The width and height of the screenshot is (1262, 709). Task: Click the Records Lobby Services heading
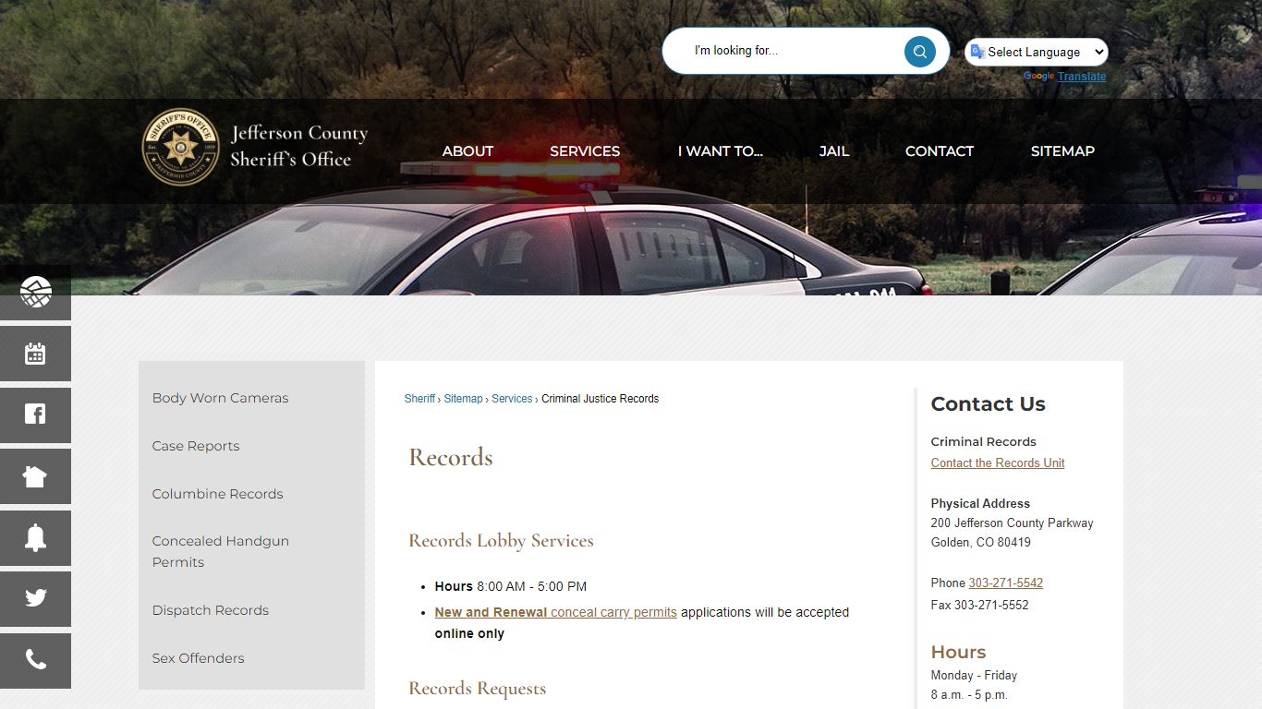click(501, 541)
